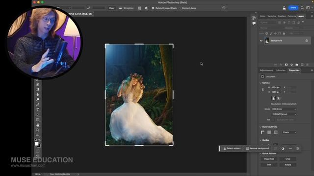This screenshot has width=314, height=176.
Task: Toggle rulers visibility icon
Action: 263,132
